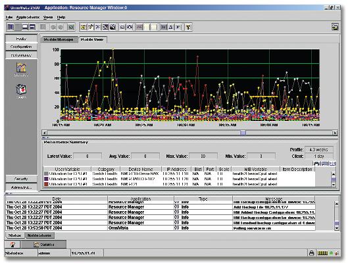Image resolution: width=348 pixels, height=265 pixels.
Task: Click the triangle icon in the toolbar
Action: (170, 27)
